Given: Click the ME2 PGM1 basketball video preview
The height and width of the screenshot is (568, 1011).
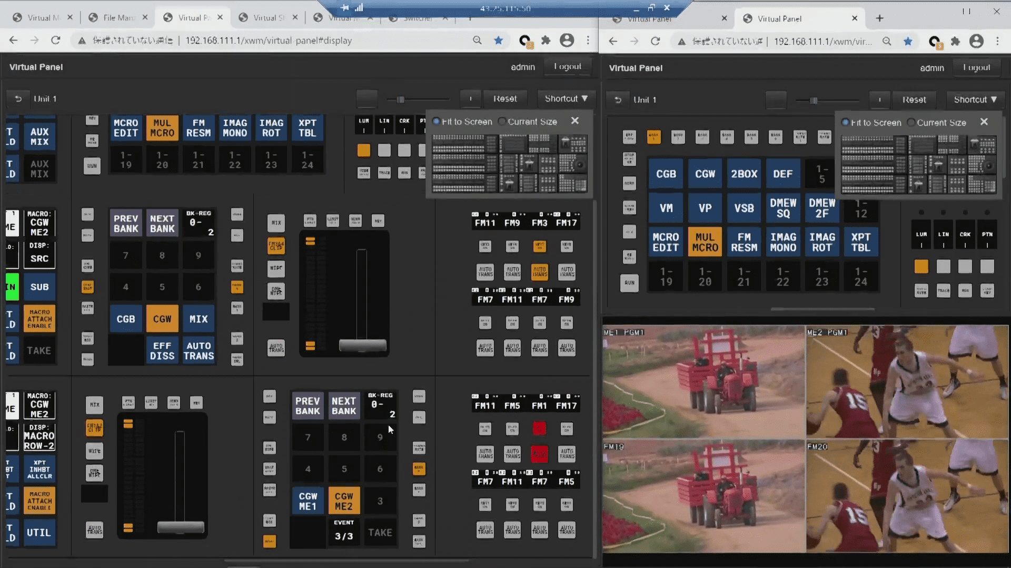Looking at the screenshot, I should coord(907,381).
